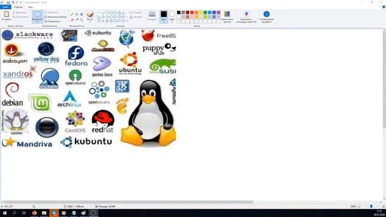Open the File menu tab
Image resolution: width=386 pixels, height=217 pixels.
coord(5,7)
